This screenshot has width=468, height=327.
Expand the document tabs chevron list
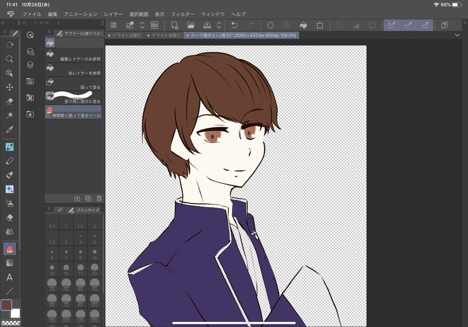click(457, 35)
